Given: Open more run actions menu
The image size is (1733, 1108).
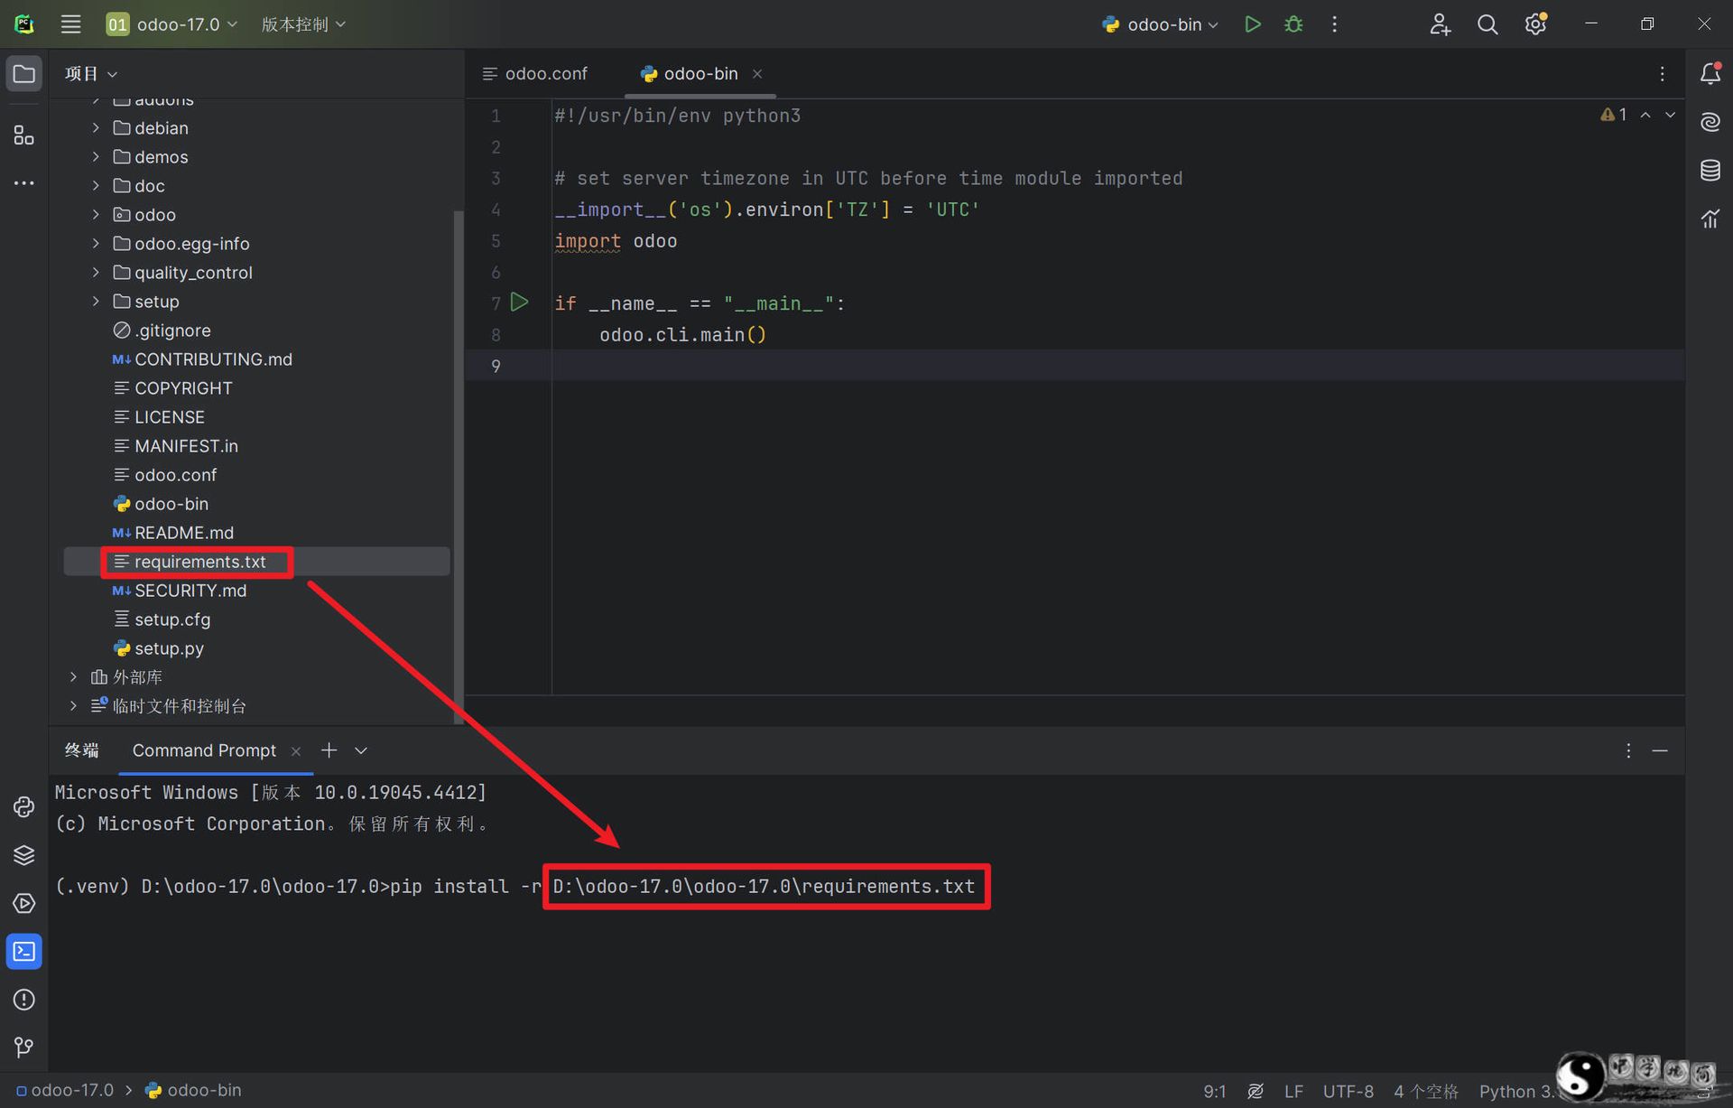Looking at the screenshot, I should coord(1334,24).
